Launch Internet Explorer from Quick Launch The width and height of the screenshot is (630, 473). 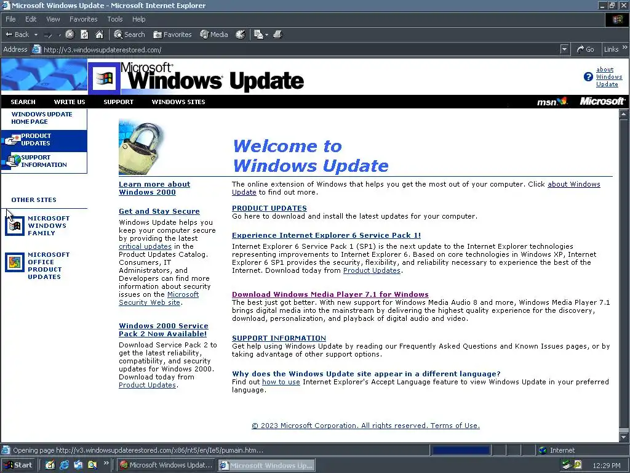[x=64, y=465]
